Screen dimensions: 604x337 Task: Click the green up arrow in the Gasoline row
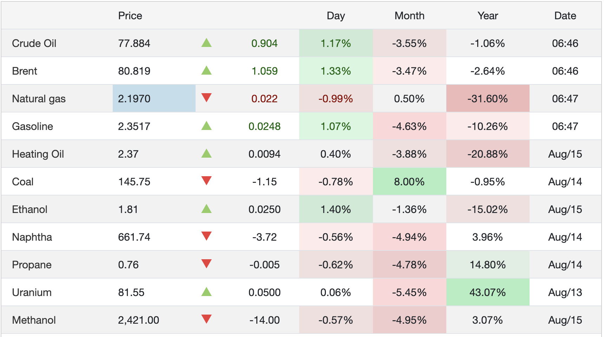206,126
